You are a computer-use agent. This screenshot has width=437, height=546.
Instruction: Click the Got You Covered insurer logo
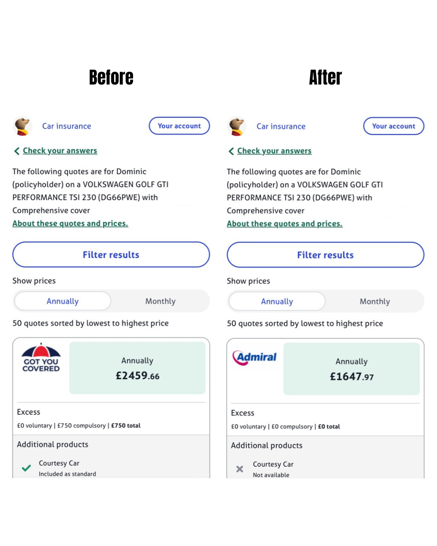pyautogui.click(x=41, y=358)
